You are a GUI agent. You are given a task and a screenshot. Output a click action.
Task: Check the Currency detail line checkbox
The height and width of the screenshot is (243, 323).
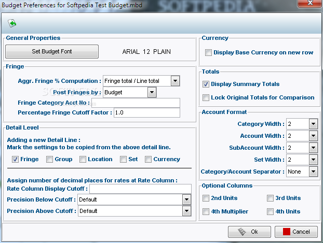point(148,160)
